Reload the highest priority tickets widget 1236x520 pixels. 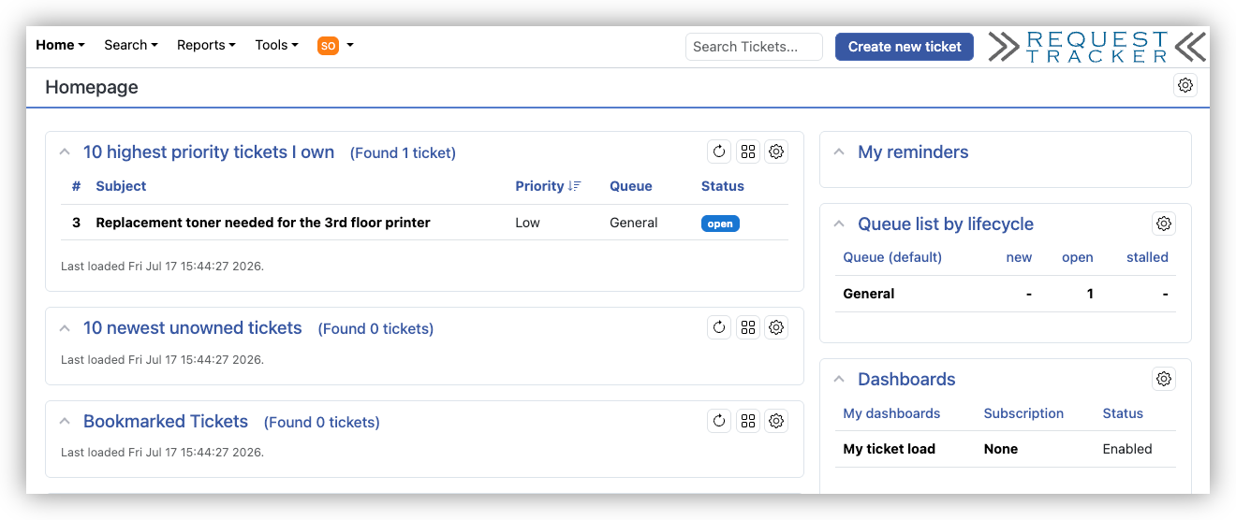coord(719,152)
